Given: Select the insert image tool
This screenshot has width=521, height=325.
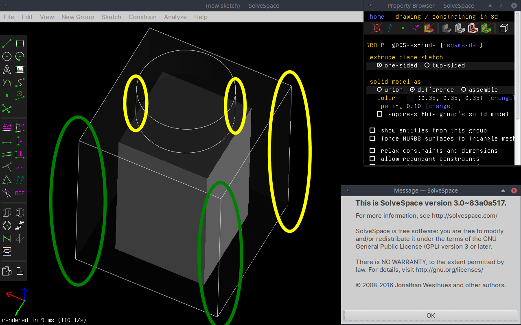Looking at the screenshot, I should 20,69.
